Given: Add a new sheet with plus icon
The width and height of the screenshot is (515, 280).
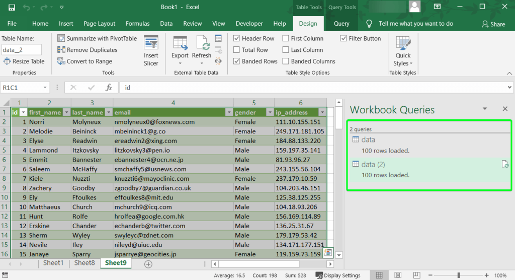Looking at the screenshot, I should 148,264.
